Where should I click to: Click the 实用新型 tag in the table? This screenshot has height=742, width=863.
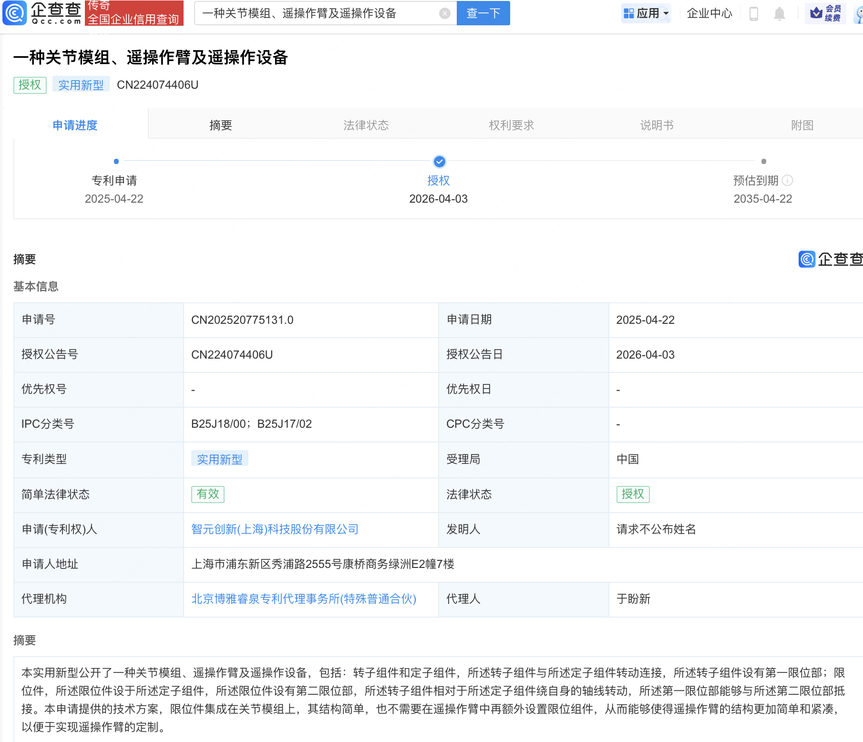point(220,459)
